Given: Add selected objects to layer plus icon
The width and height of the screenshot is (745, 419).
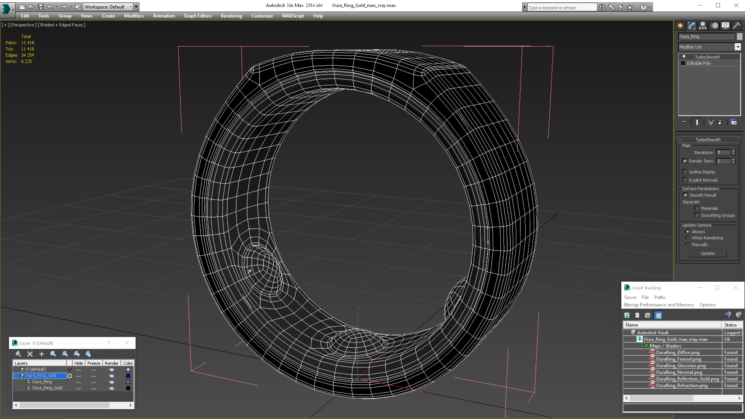Looking at the screenshot, I should [41, 354].
